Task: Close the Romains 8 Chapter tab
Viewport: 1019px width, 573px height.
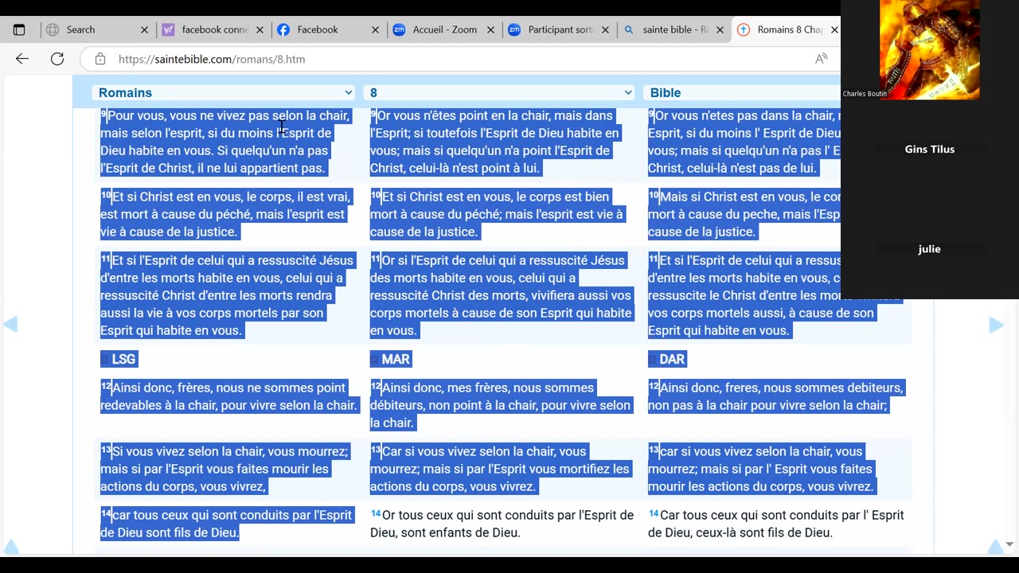Action: (x=834, y=29)
